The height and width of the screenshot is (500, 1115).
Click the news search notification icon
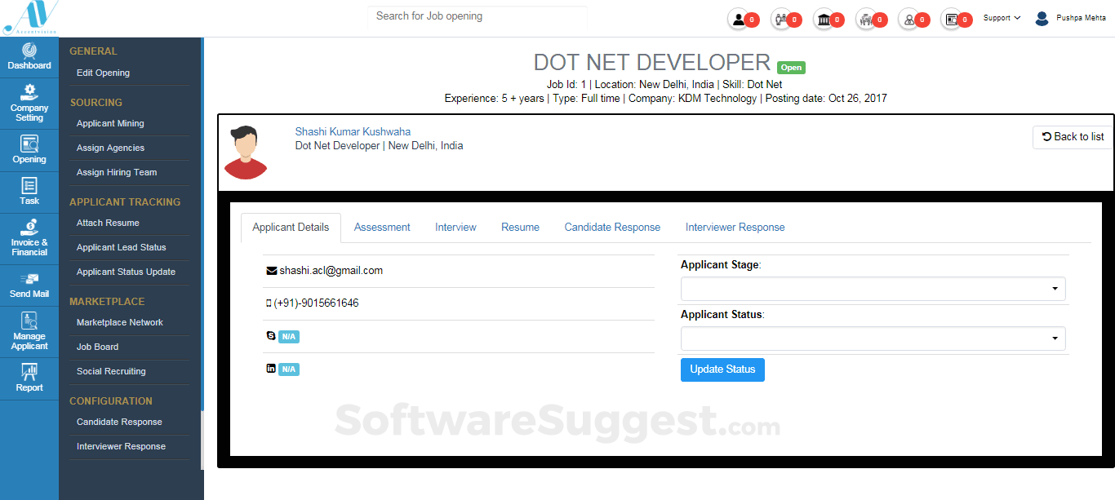click(952, 20)
